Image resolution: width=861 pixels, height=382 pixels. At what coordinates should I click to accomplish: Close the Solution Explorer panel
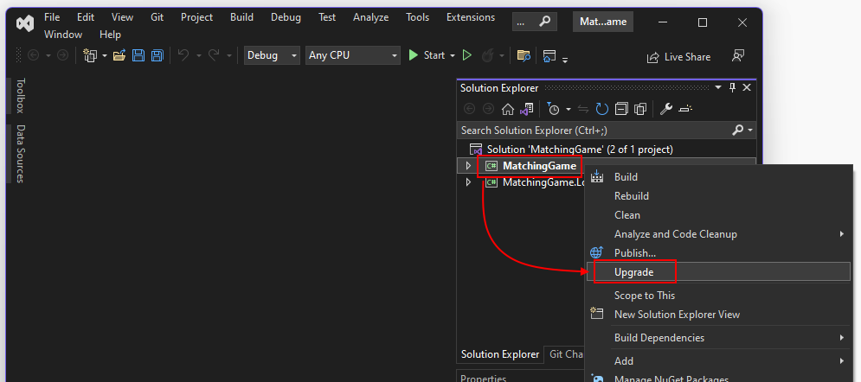[747, 87]
